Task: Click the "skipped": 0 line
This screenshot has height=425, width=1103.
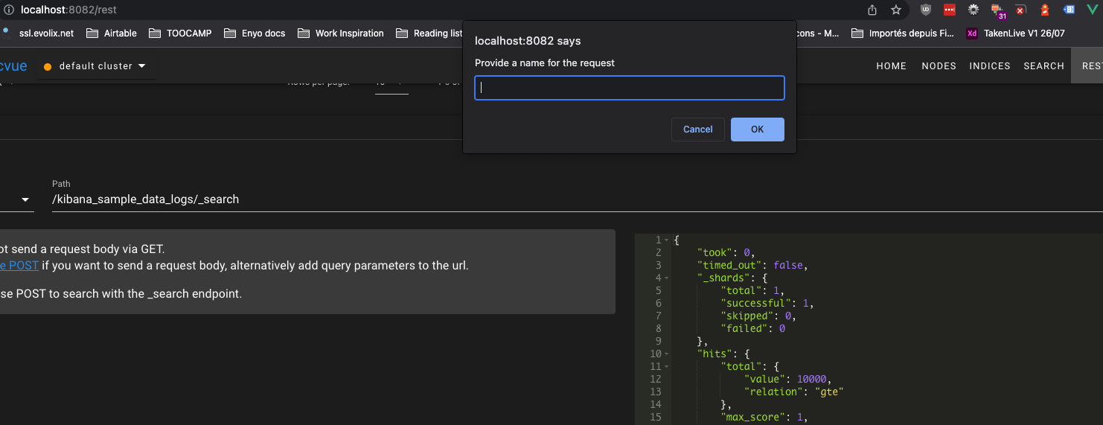Action: tap(758, 316)
